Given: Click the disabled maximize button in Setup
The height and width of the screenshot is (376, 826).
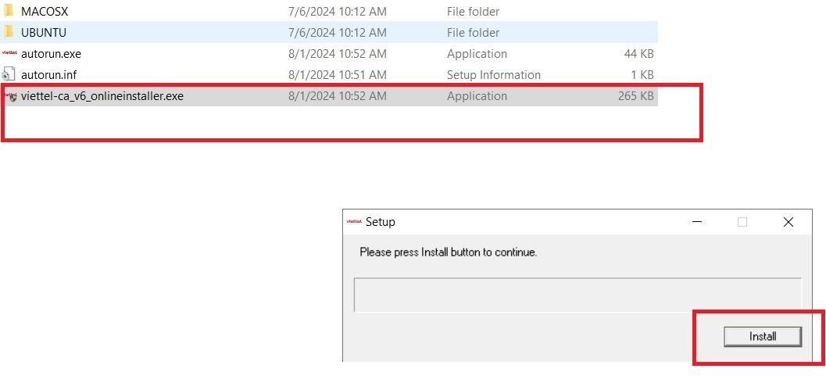Looking at the screenshot, I should (x=742, y=222).
